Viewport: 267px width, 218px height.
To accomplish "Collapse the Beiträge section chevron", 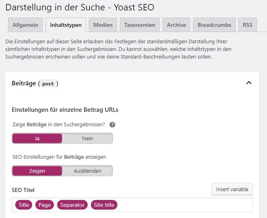I will point(249,83).
